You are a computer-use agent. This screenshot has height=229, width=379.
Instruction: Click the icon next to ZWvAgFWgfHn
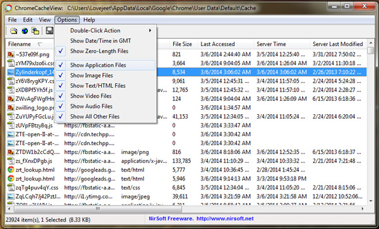click(11, 98)
